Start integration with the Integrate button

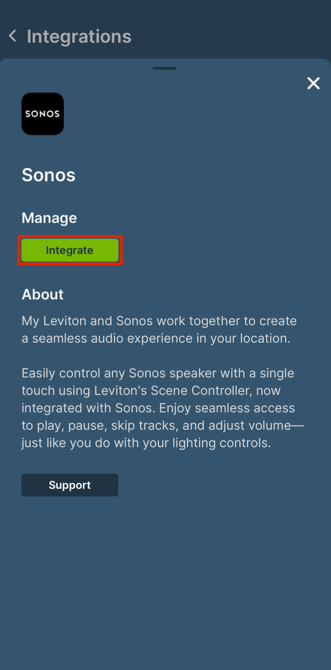click(70, 250)
